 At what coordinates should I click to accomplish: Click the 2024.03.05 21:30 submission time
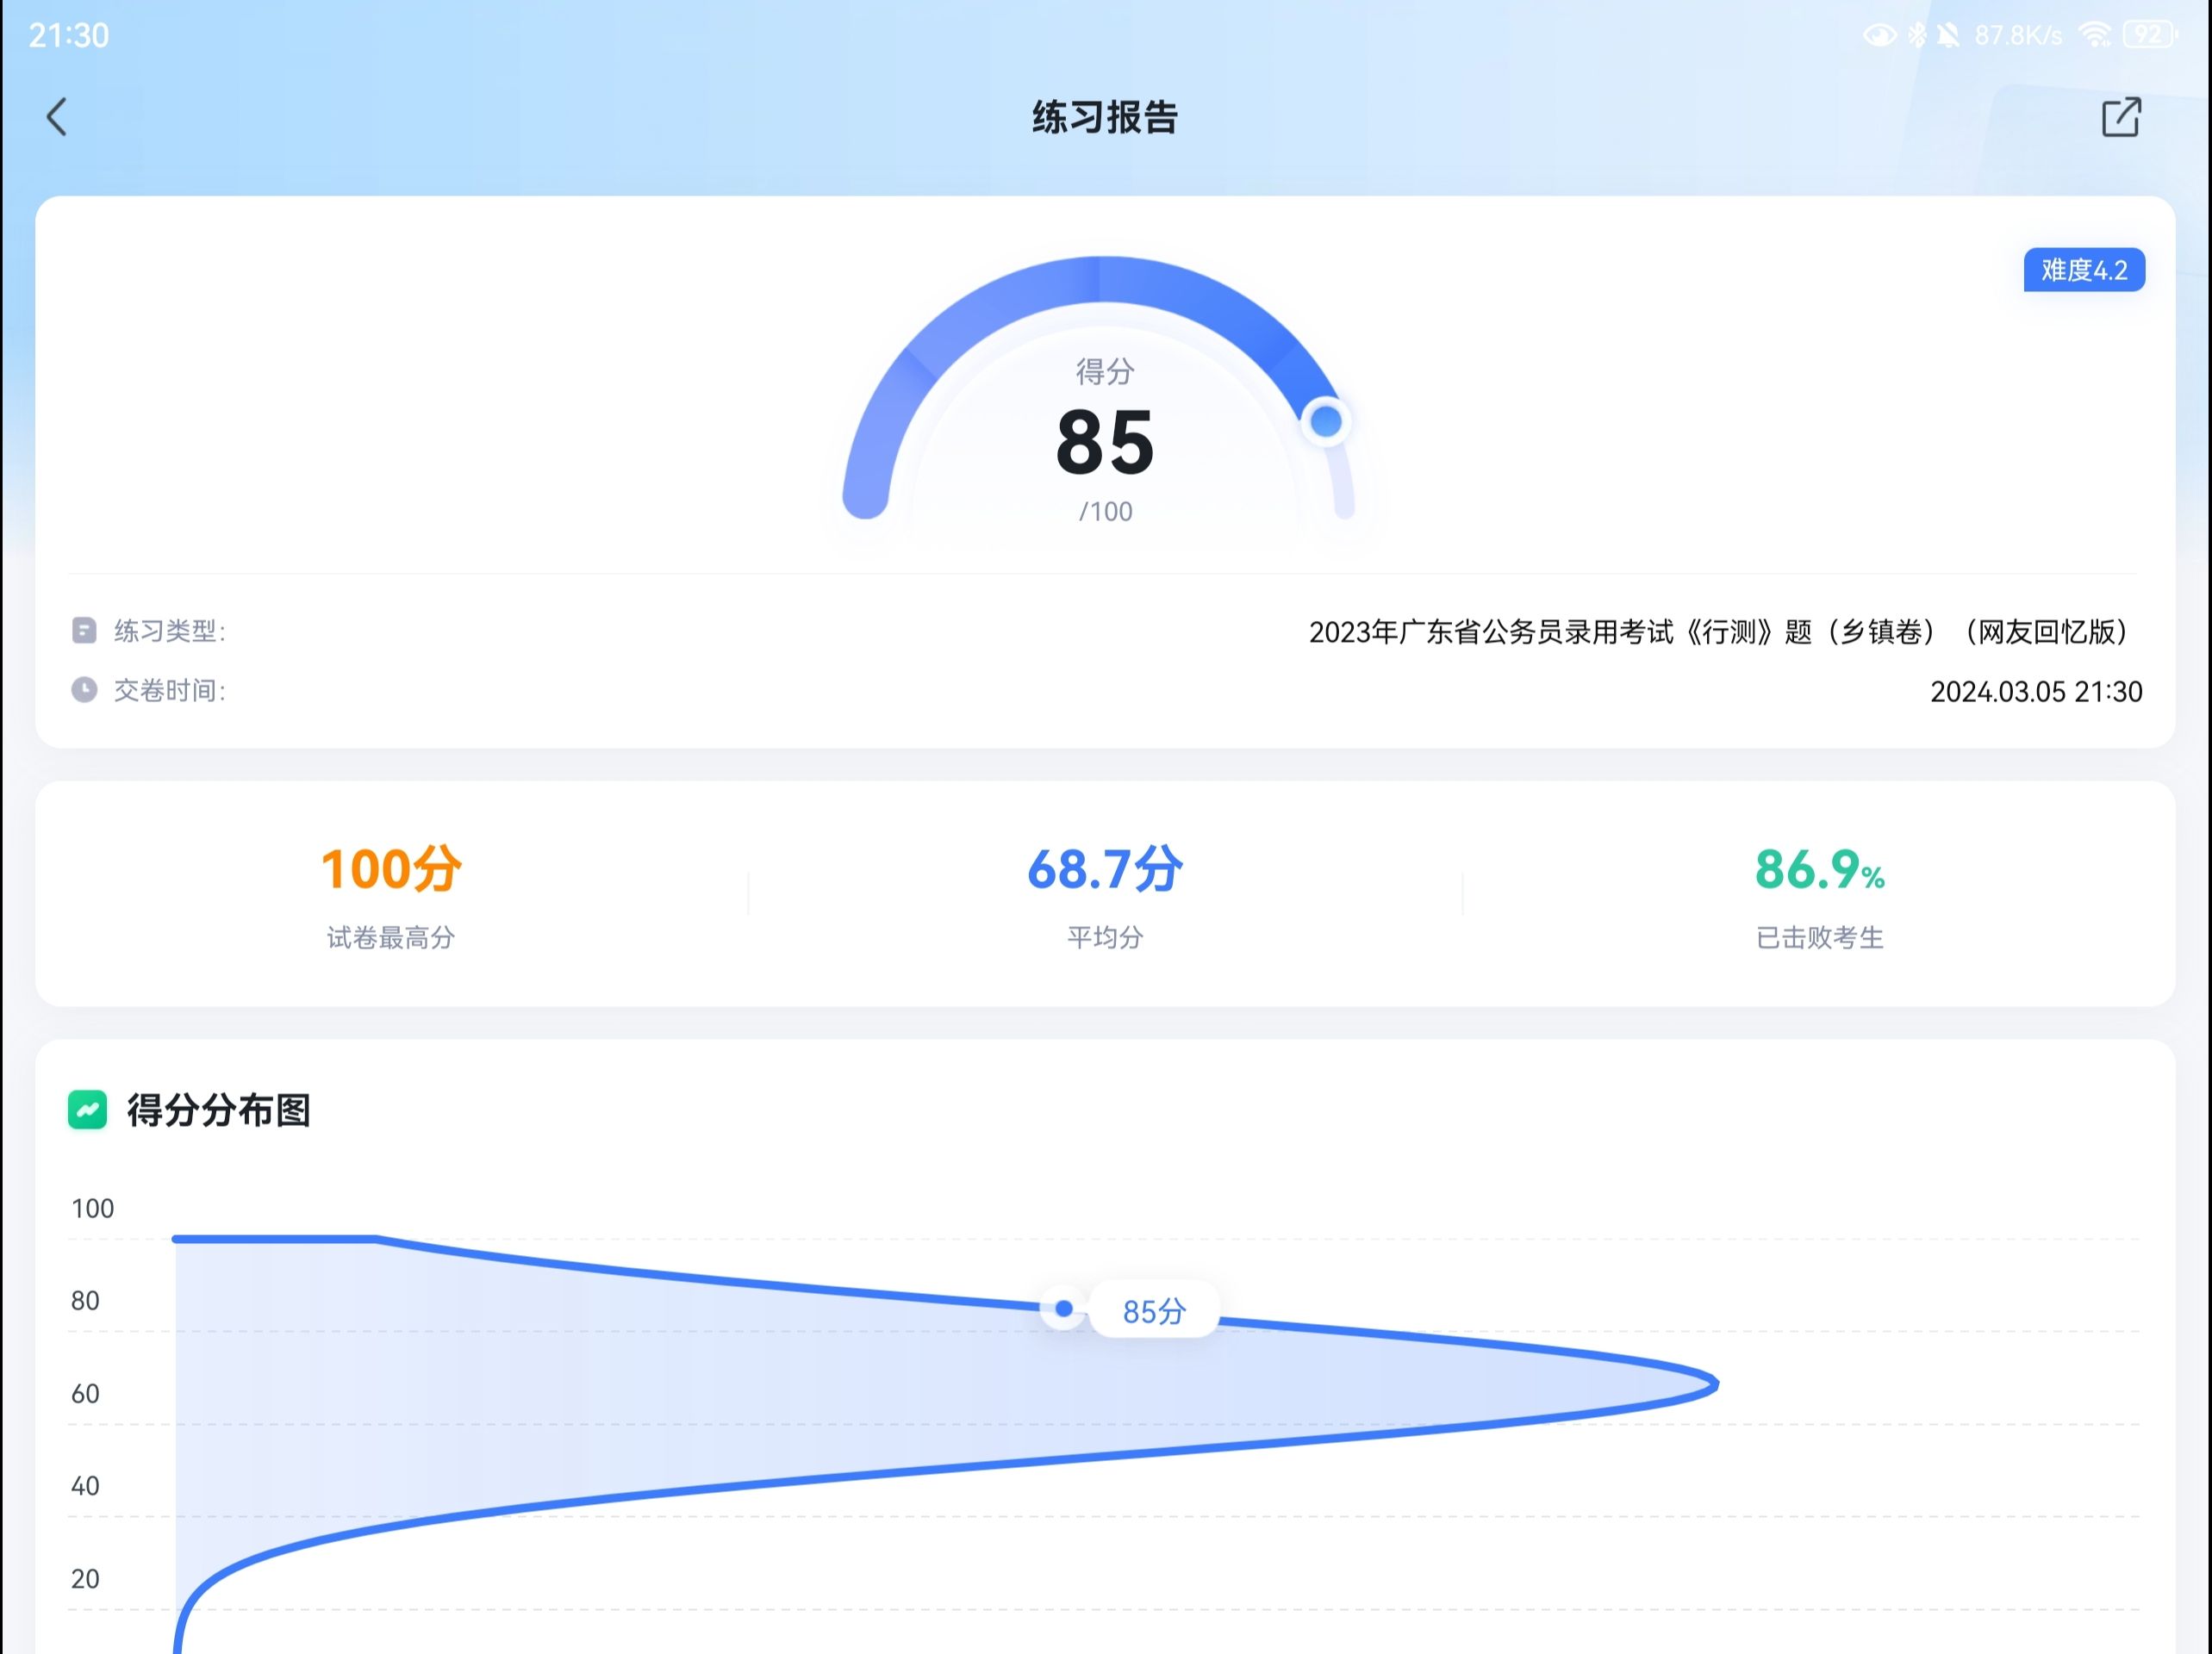(2036, 691)
